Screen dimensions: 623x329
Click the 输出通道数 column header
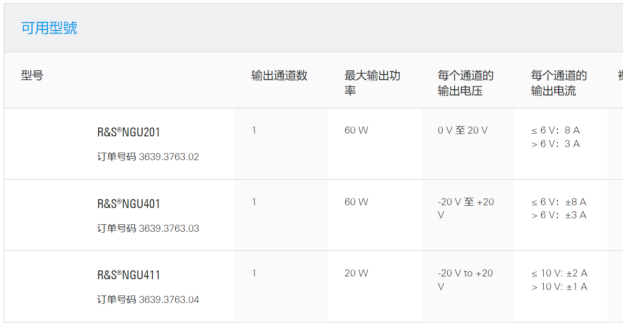point(280,75)
